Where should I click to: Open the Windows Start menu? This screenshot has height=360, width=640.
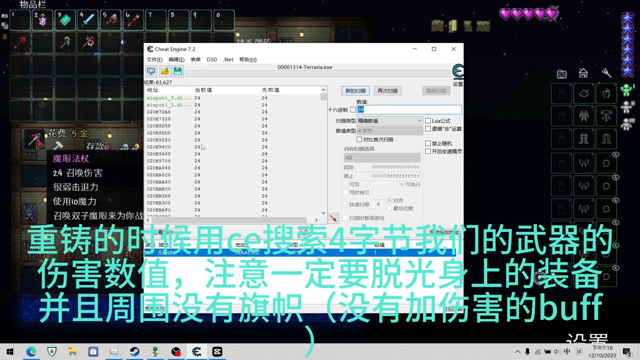tap(9, 352)
